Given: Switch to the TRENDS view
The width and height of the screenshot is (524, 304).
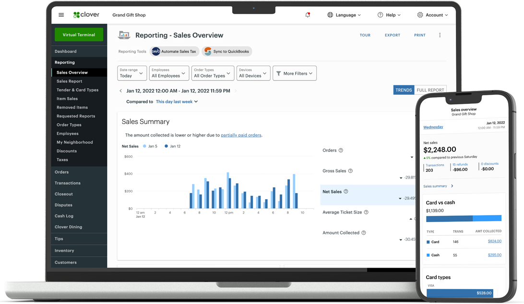Looking at the screenshot, I should (x=403, y=90).
